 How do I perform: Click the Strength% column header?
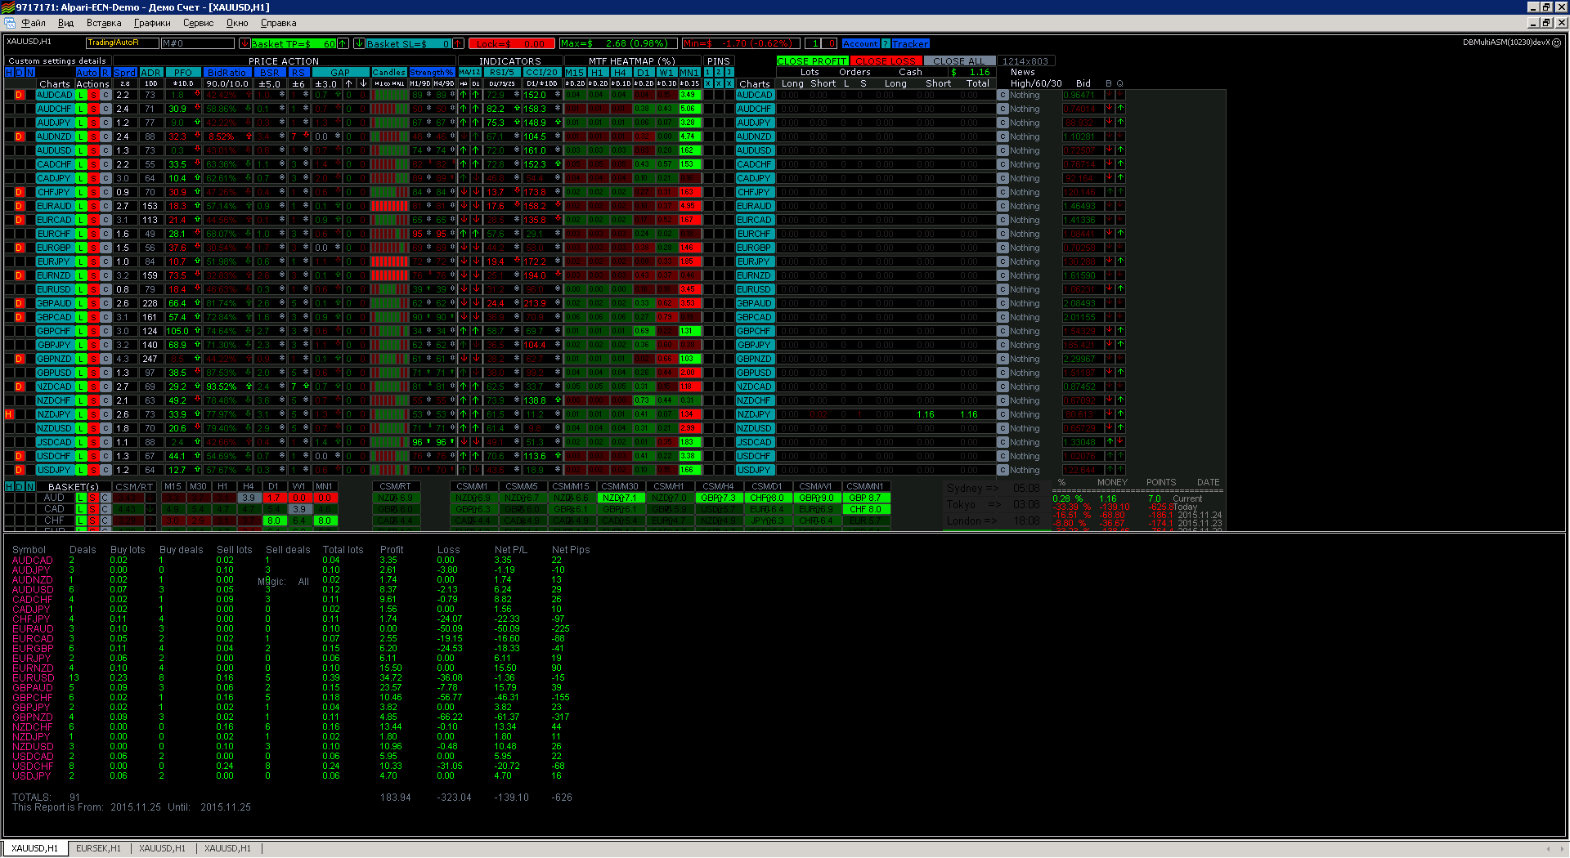point(432,73)
